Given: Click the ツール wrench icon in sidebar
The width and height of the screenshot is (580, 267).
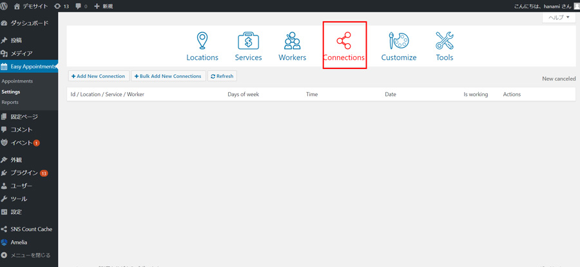Looking at the screenshot, I should point(4,199).
